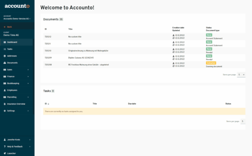The image size is (252, 156).
Task: Click the document ID 720211
Action: [x=48, y=44]
